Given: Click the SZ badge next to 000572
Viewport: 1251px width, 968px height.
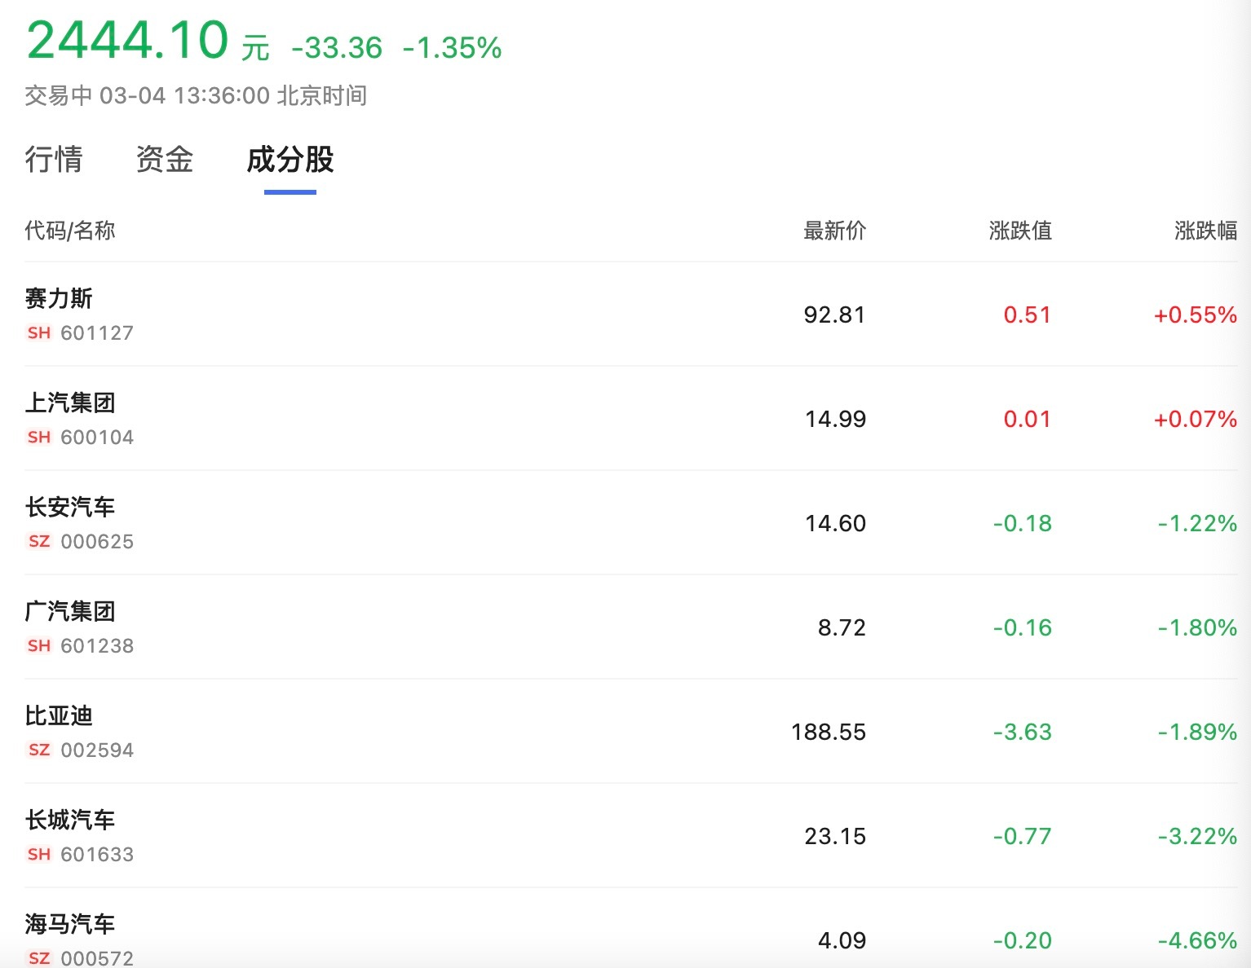Looking at the screenshot, I should pyautogui.click(x=39, y=958).
